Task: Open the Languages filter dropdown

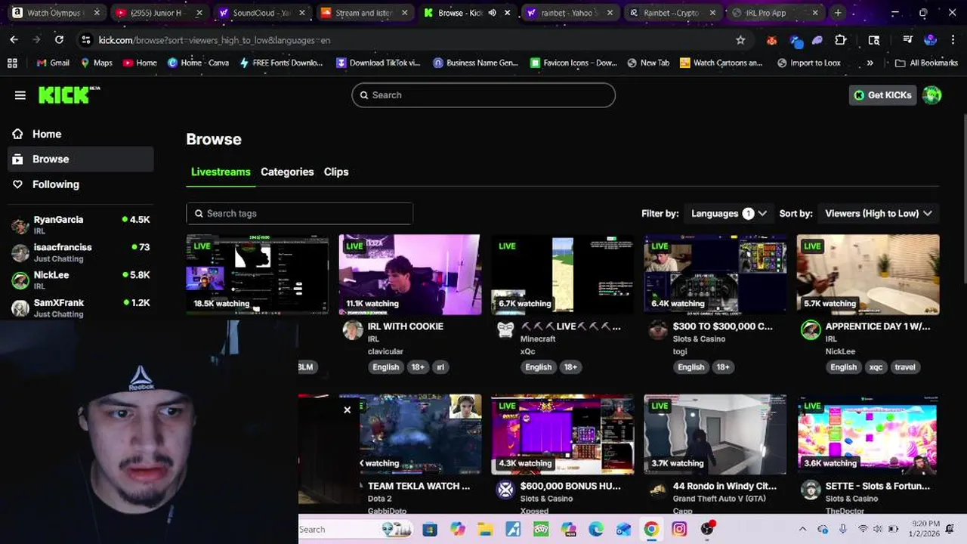Action: tap(728, 214)
